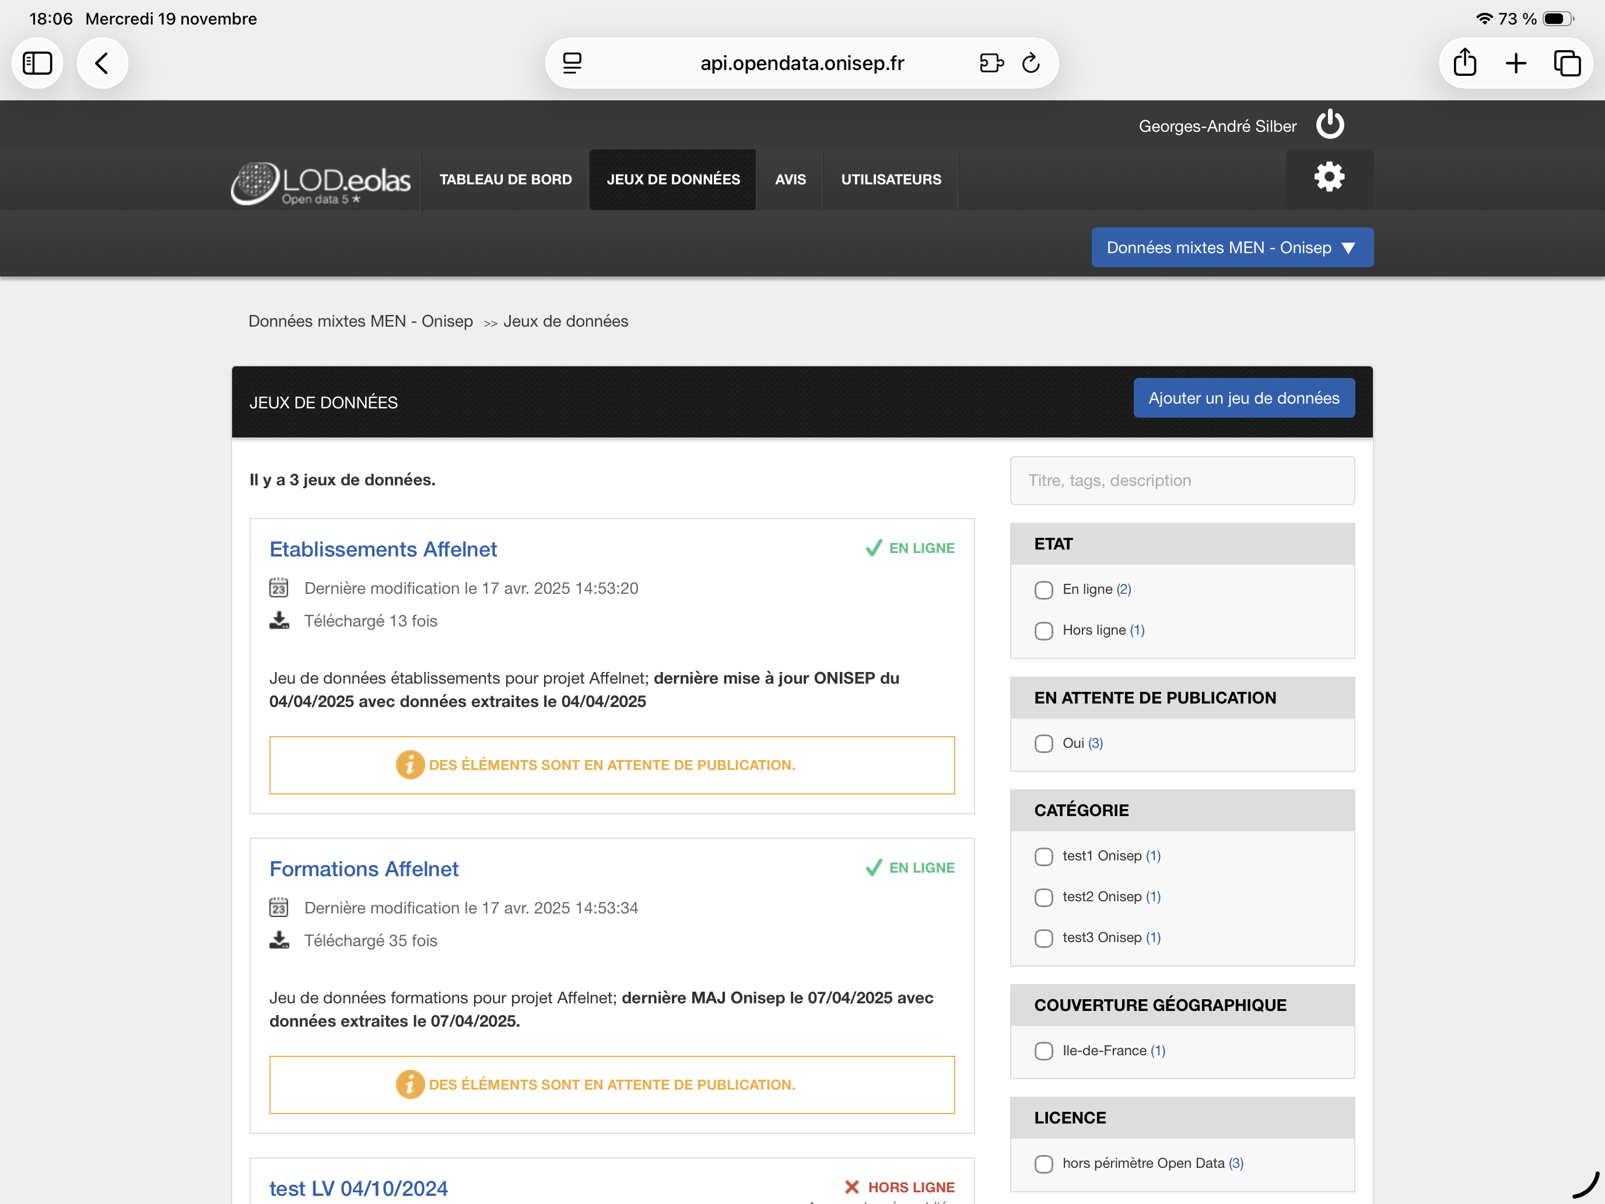Enable the Ile-de-France coverage filter
This screenshot has width=1605, height=1204.
pyautogui.click(x=1043, y=1051)
